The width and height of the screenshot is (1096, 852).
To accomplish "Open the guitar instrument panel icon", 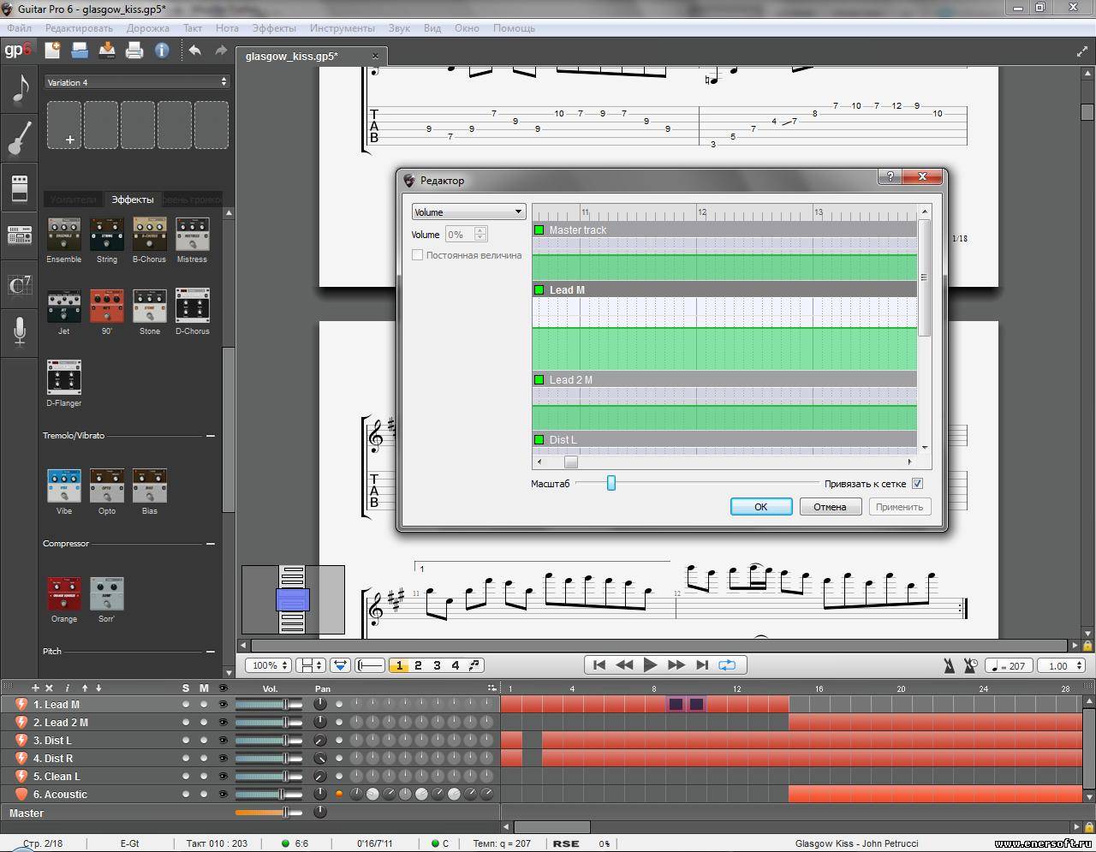I will coord(20,137).
